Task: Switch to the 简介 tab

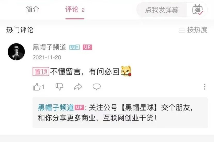Action: 33,10
